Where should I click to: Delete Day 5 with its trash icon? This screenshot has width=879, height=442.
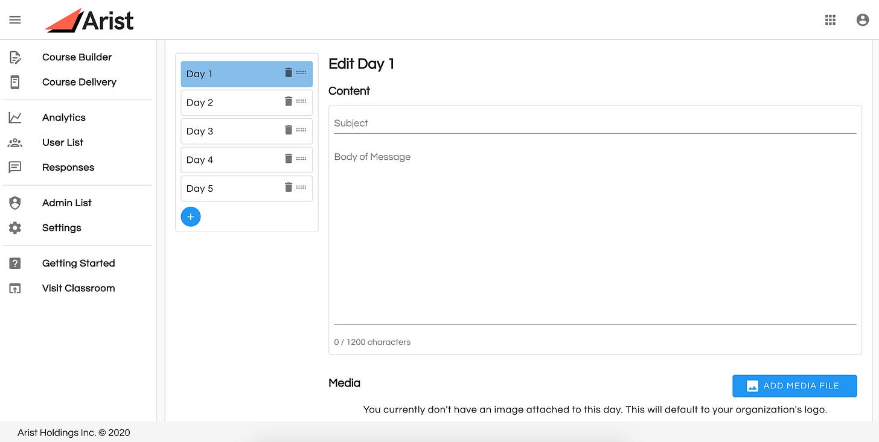click(x=288, y=187)
